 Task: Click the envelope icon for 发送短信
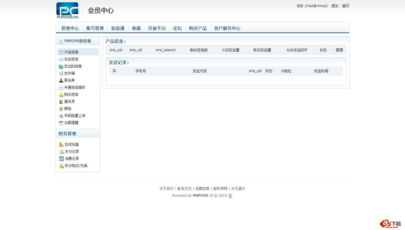coord(61,59)
